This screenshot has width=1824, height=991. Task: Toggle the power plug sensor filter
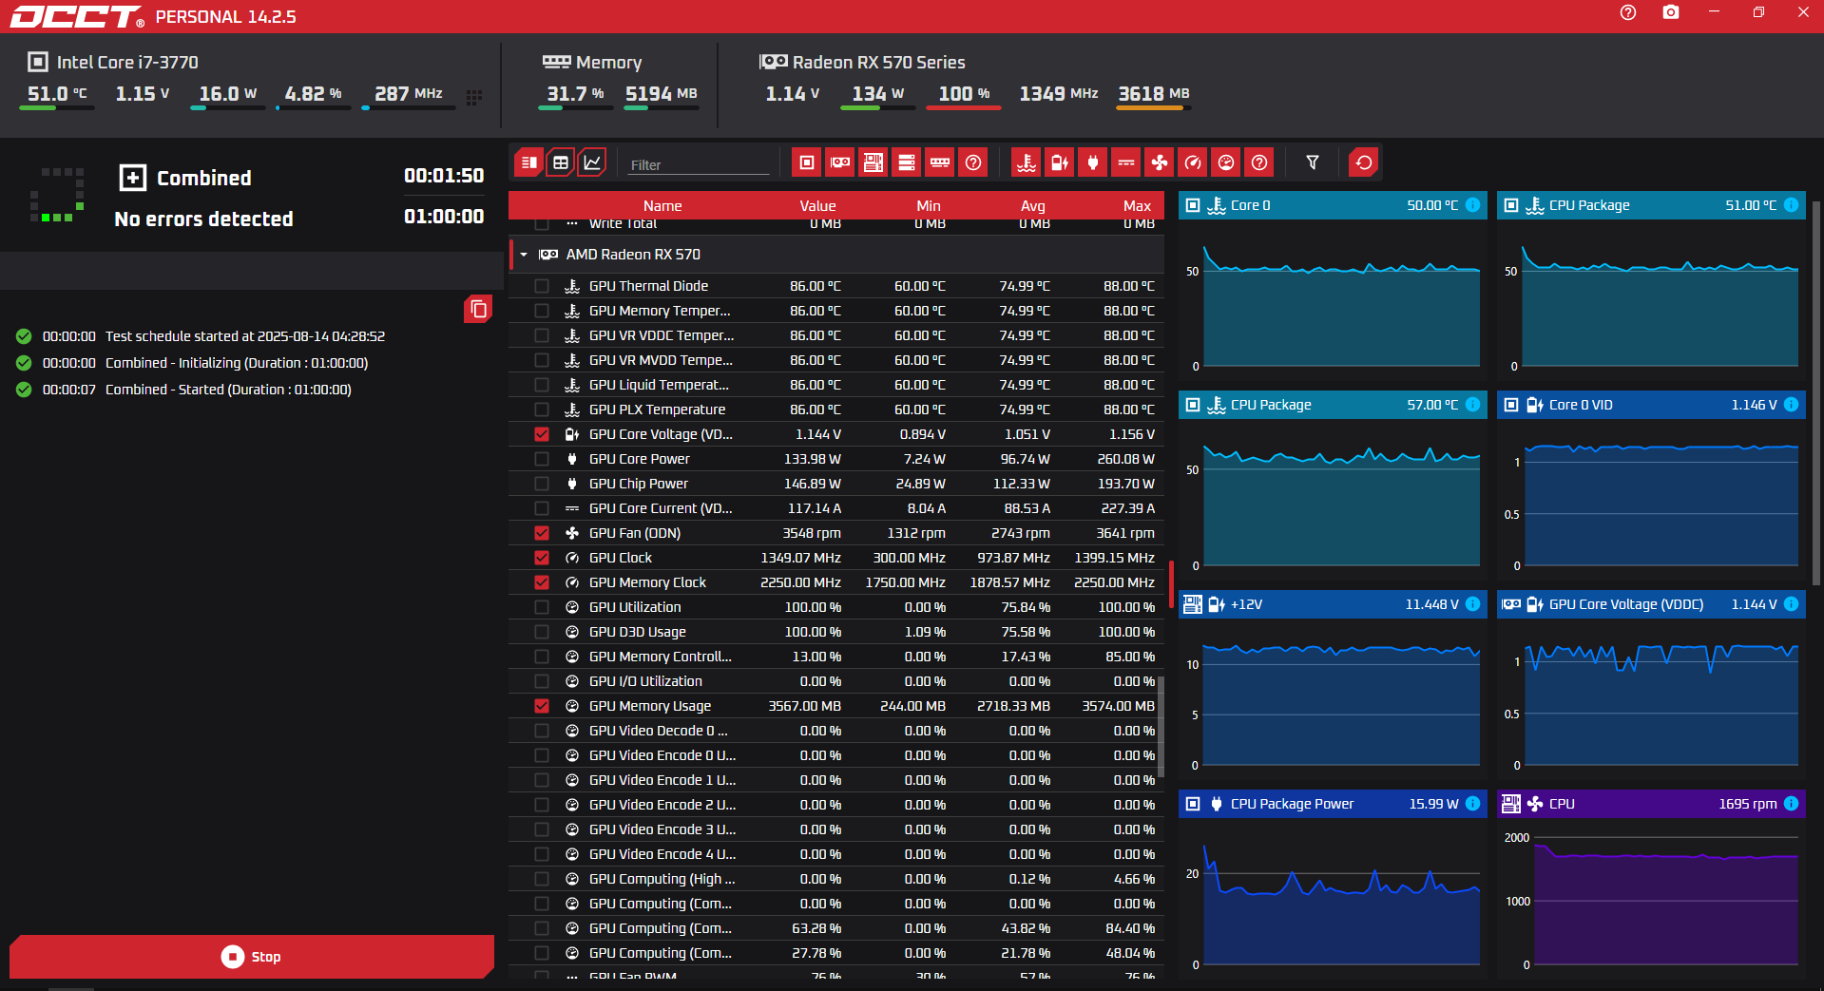click(1093, 162)
